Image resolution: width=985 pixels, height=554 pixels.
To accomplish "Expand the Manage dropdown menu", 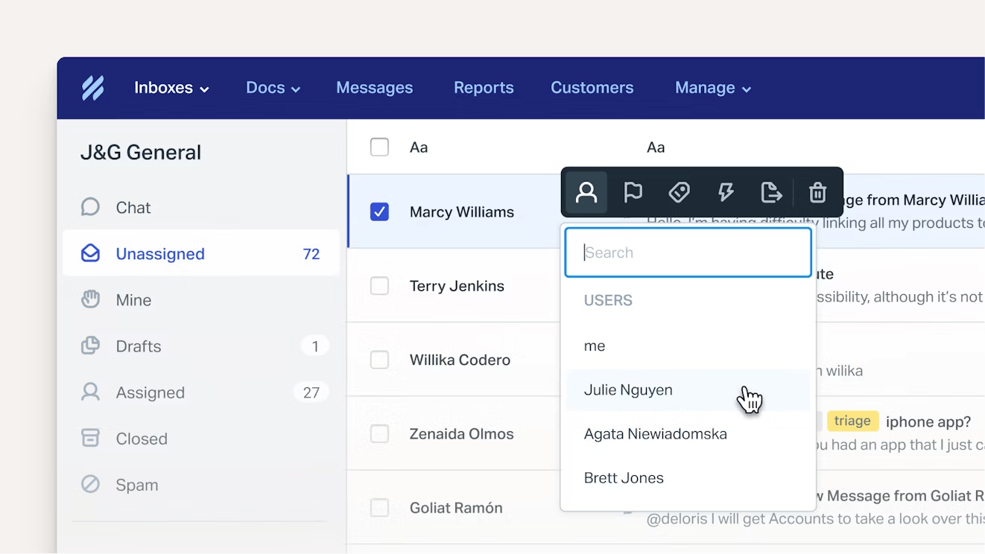I will click(x=712, y=88).
